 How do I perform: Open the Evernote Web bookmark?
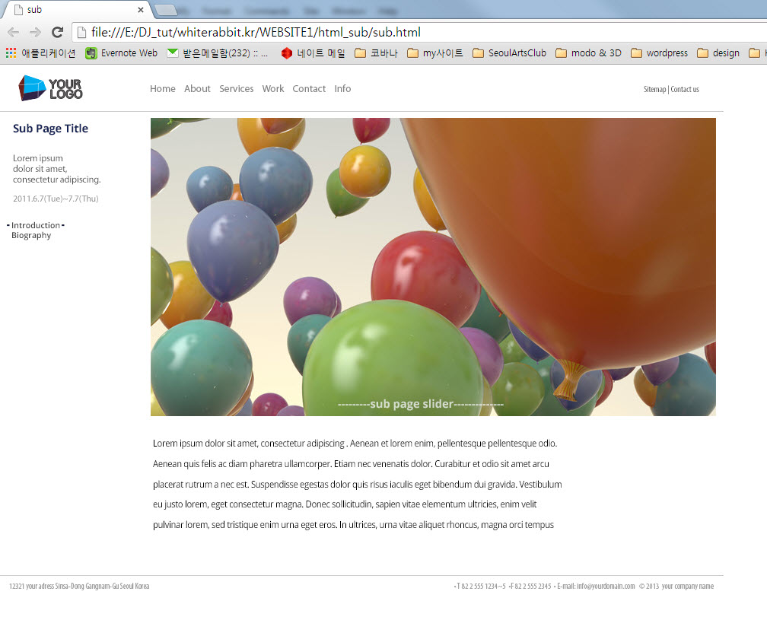(x=122, y=53)
